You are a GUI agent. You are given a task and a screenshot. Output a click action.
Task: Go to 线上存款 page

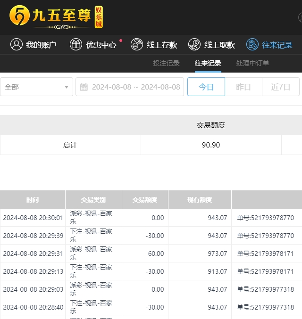click(161, 45)
